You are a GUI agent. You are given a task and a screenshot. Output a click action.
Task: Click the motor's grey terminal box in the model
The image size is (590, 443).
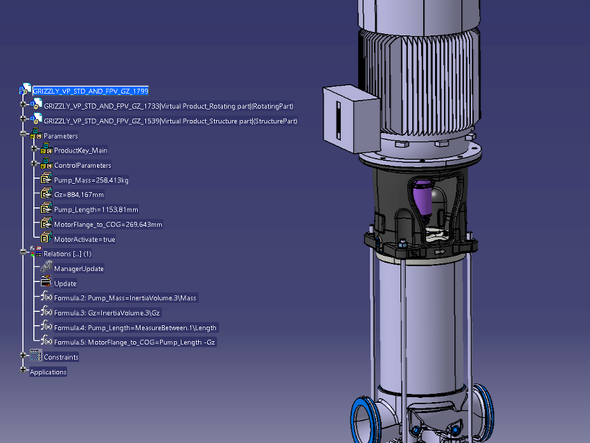click(x=351, y=118)
